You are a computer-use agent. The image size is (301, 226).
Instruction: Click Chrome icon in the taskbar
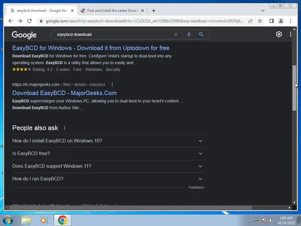coord(62,220)
